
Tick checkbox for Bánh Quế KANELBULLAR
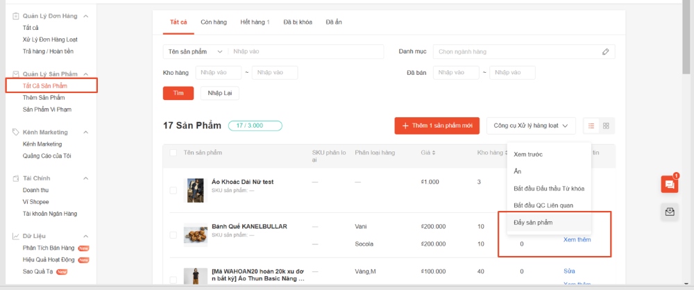coord(173,235)
